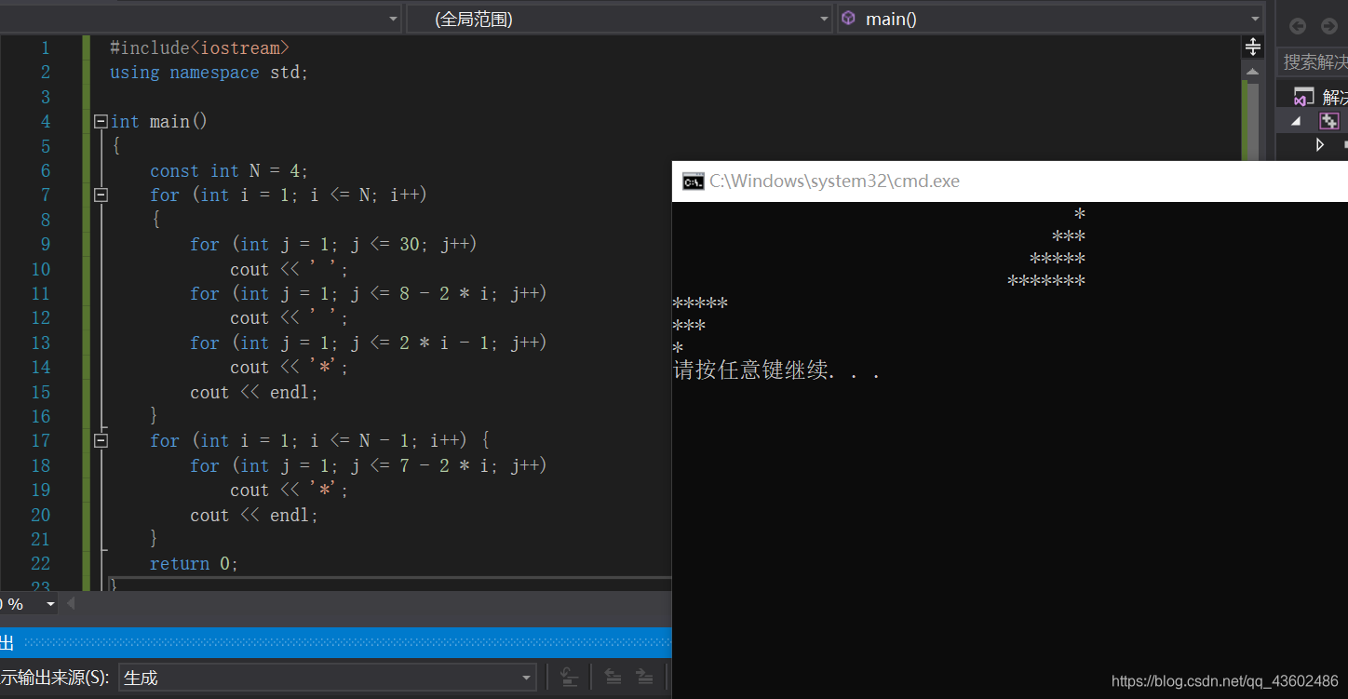Collapse the for loop block at line 17
This screenshot has height=699, width=1348.
coord(101,440)
